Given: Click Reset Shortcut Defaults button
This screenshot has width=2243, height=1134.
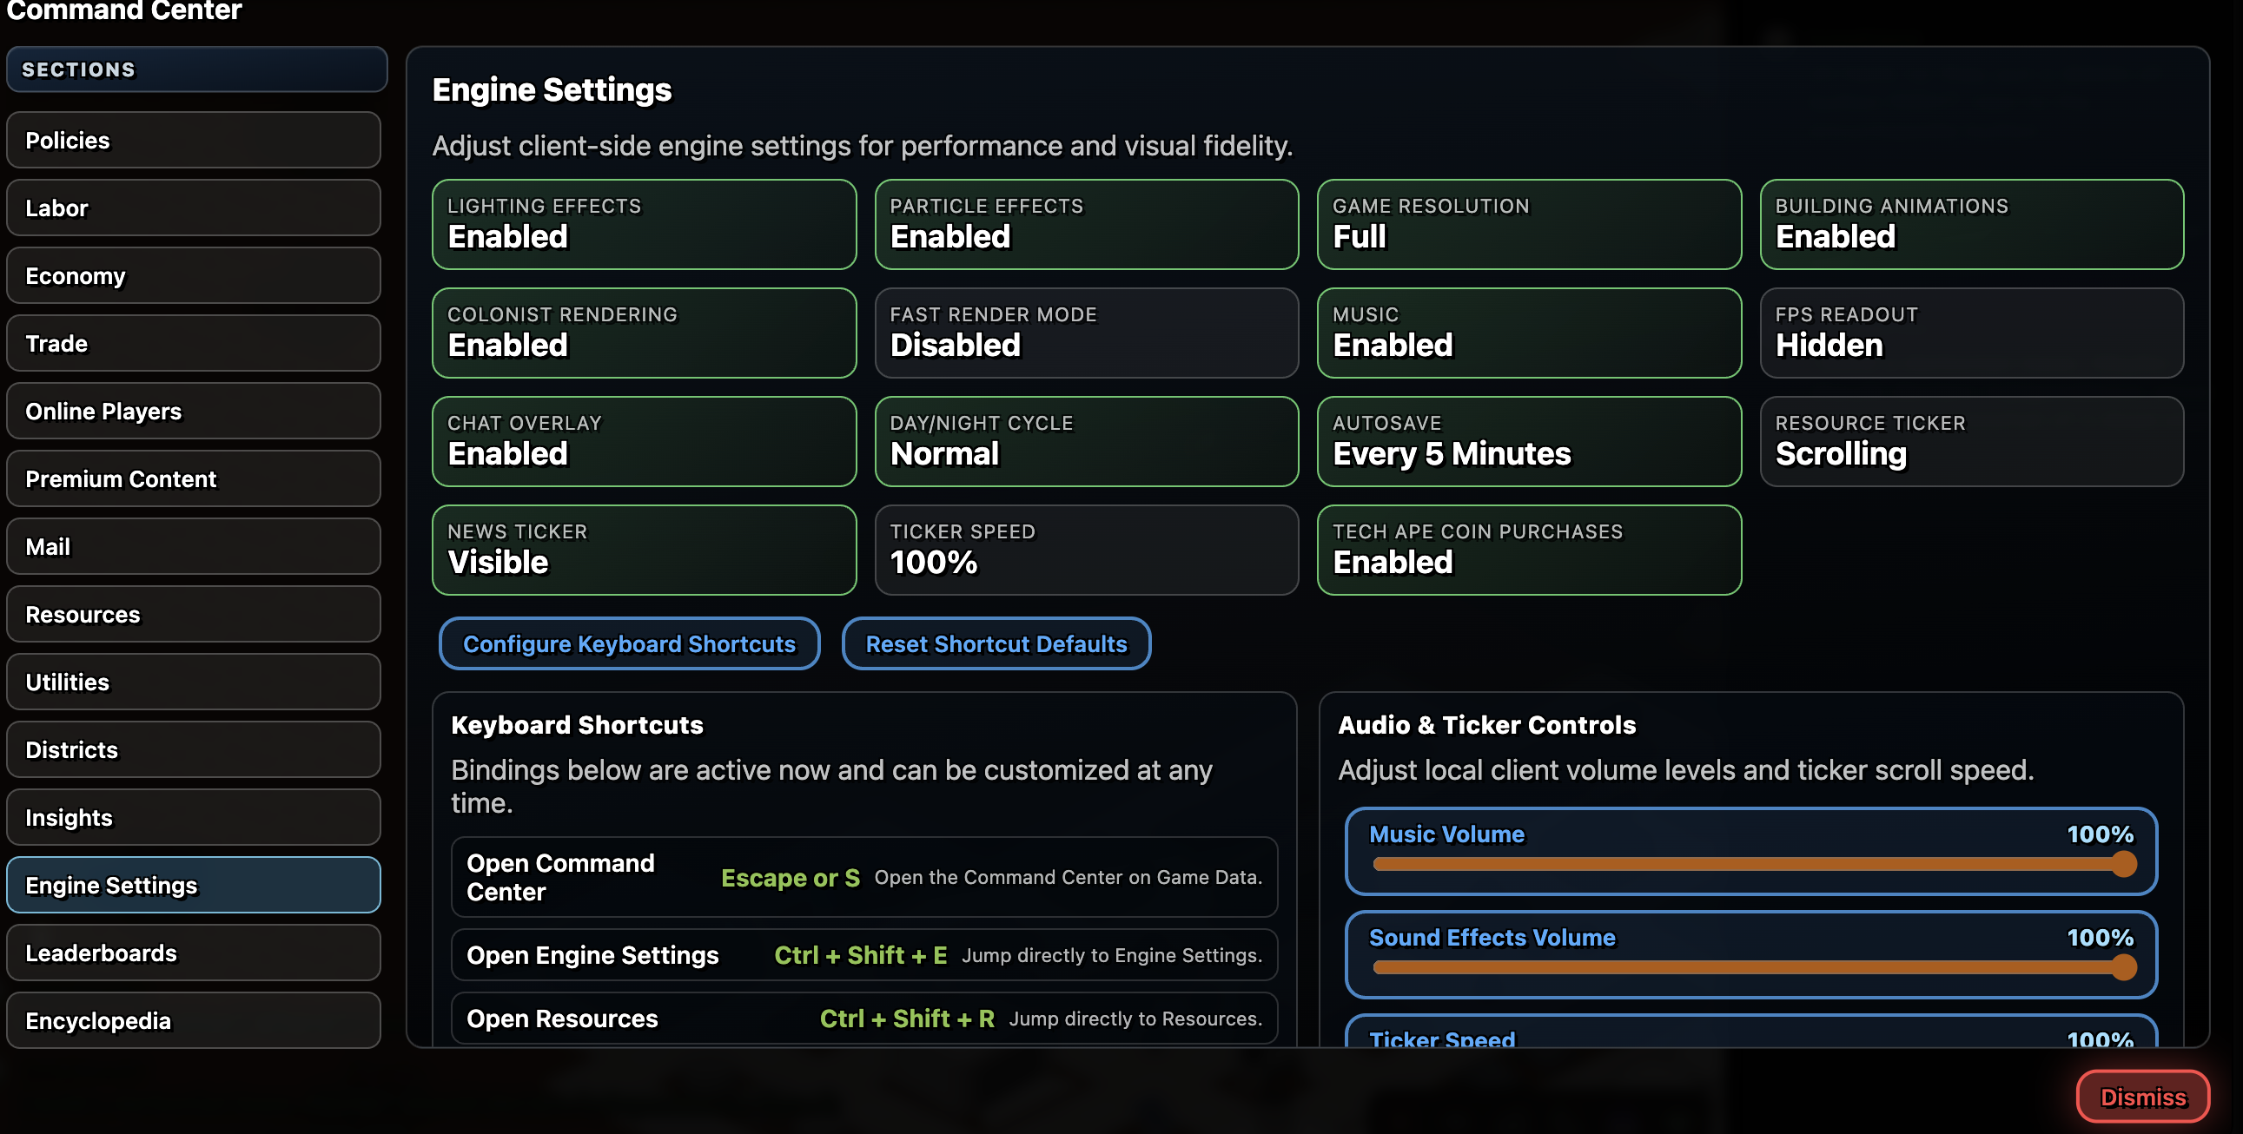Looking at the screenshot, I should point(996,644).
